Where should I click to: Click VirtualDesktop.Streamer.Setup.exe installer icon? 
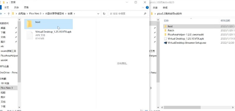(165, 43)
